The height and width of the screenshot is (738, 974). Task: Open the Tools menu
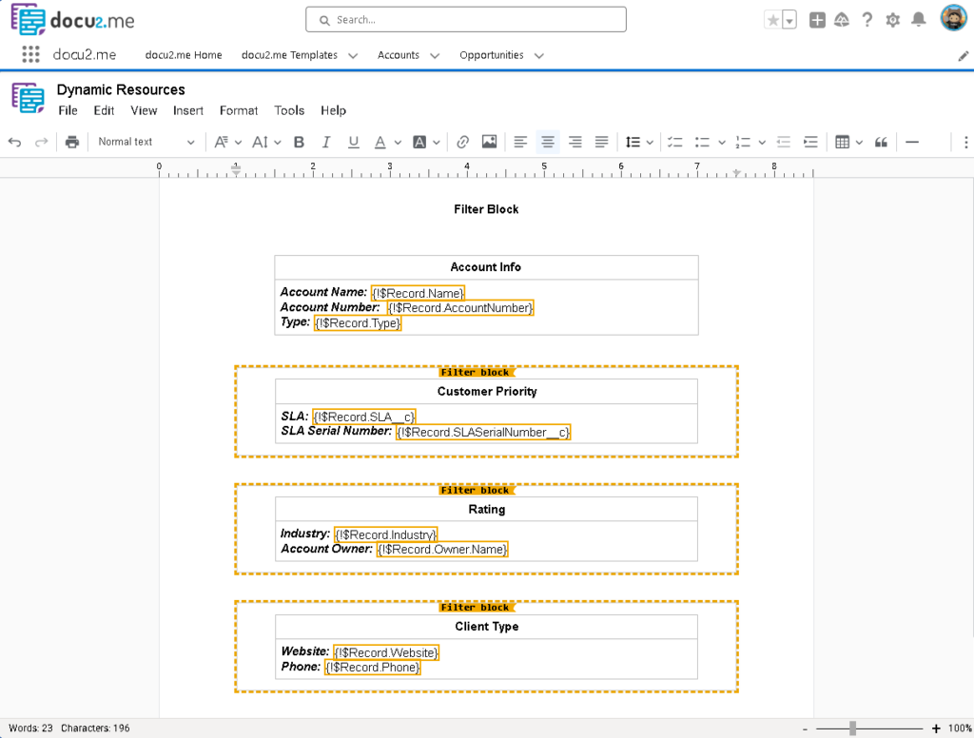click(x=289, y=110)
